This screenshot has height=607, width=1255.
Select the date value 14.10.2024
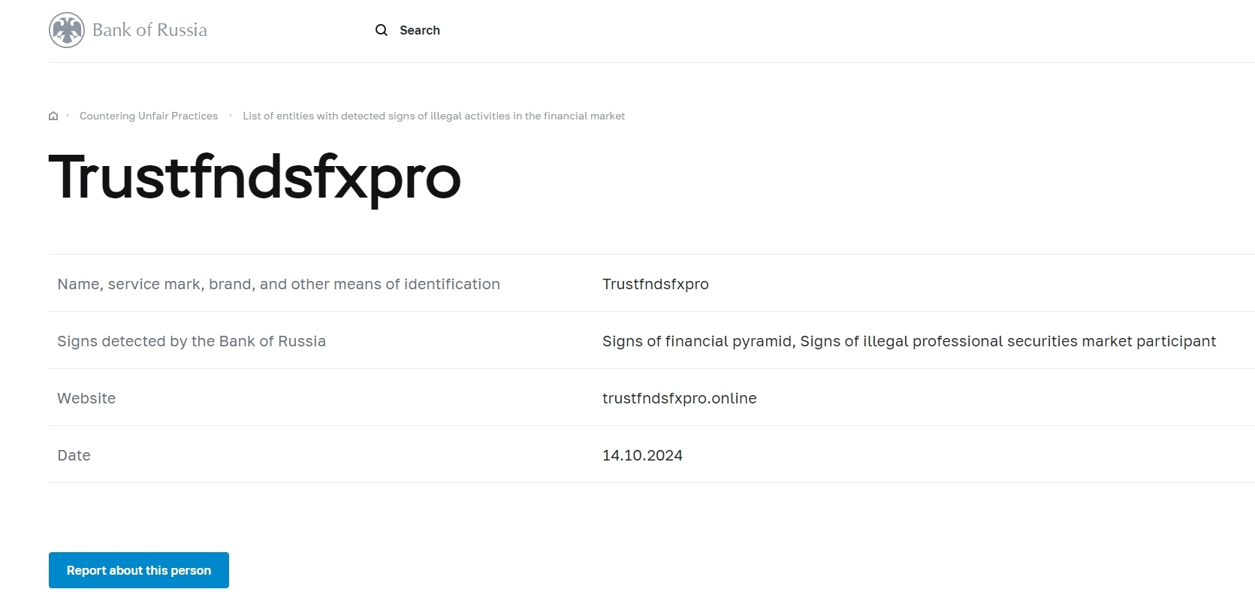click(642, 455)
